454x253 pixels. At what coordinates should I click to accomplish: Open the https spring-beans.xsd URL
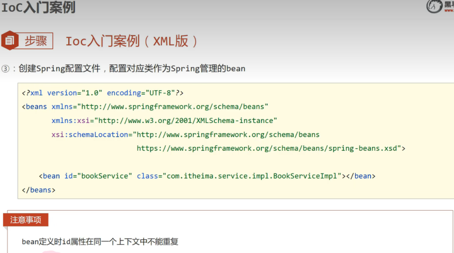pyautogui.click(x=269, y=148)
